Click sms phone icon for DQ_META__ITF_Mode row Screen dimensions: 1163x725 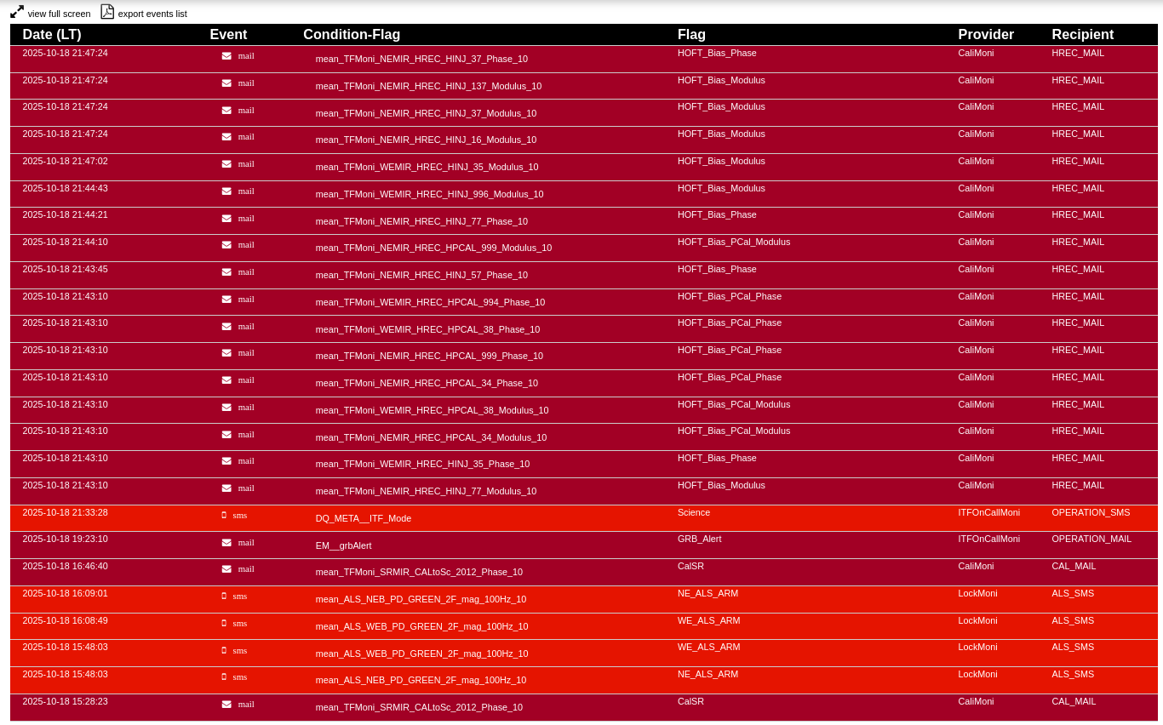pos(224,515)
